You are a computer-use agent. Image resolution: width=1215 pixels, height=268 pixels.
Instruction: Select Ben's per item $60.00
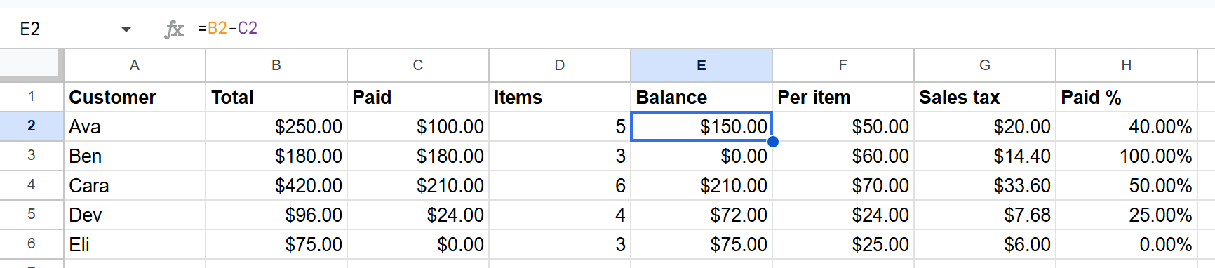(843, 156)
